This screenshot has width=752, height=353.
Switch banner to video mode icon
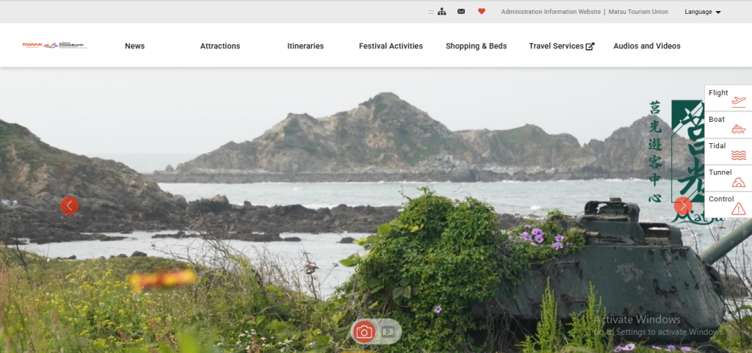pyautogui.click(x=388, y=332)
